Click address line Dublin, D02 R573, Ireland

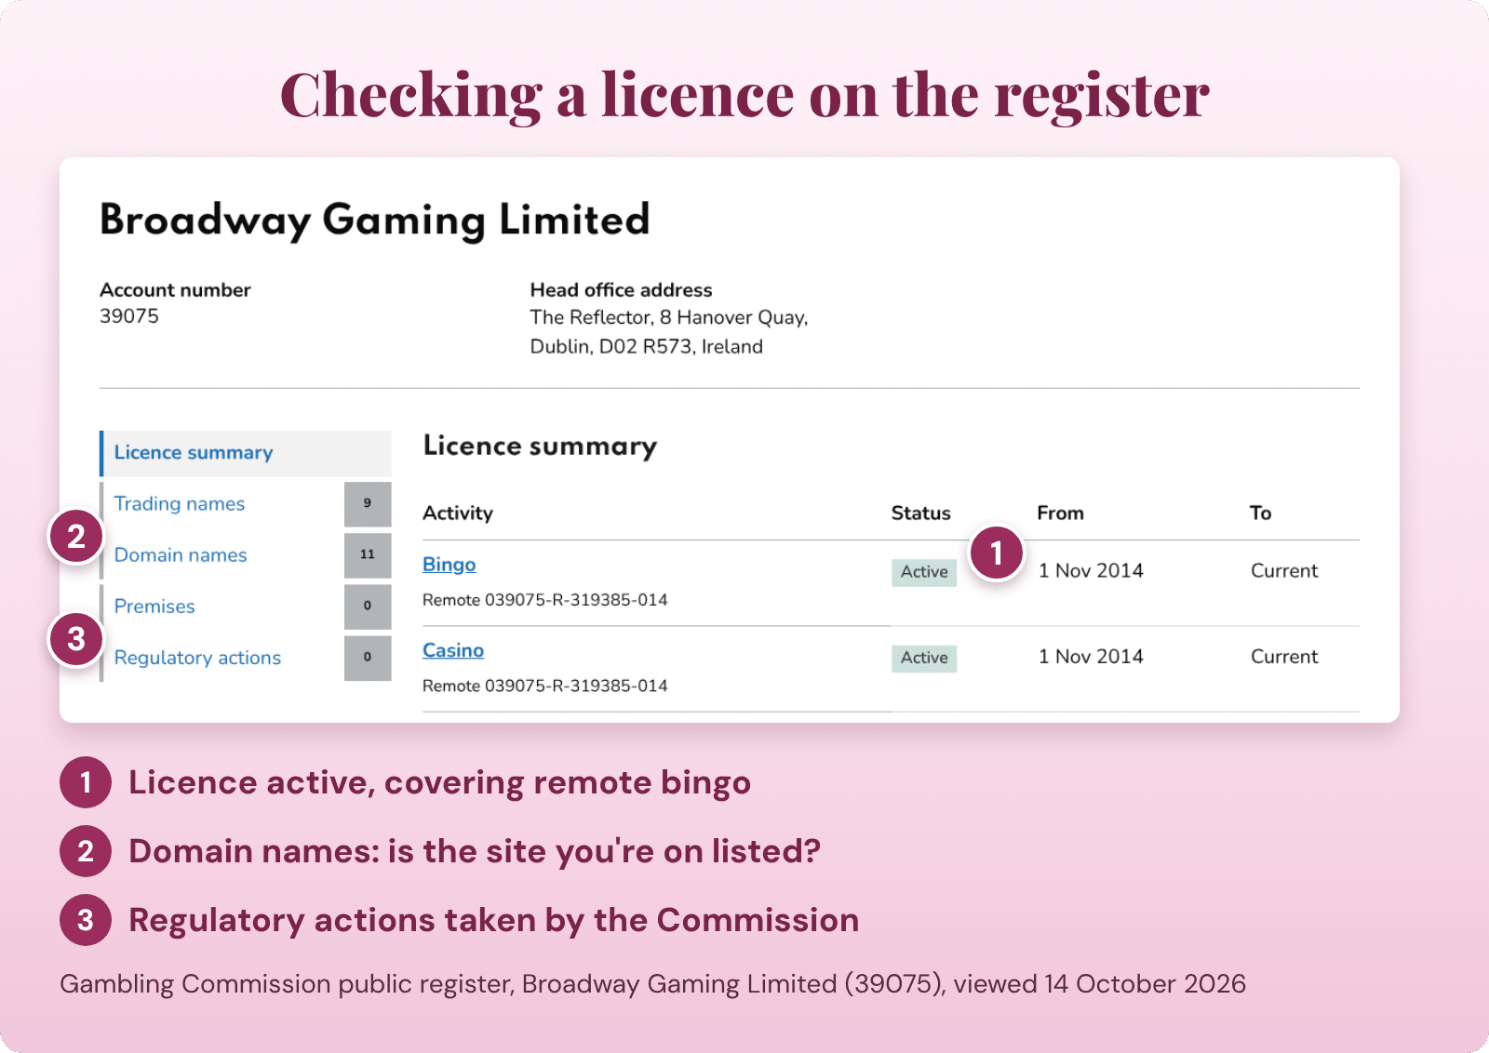tap(647, 347)
